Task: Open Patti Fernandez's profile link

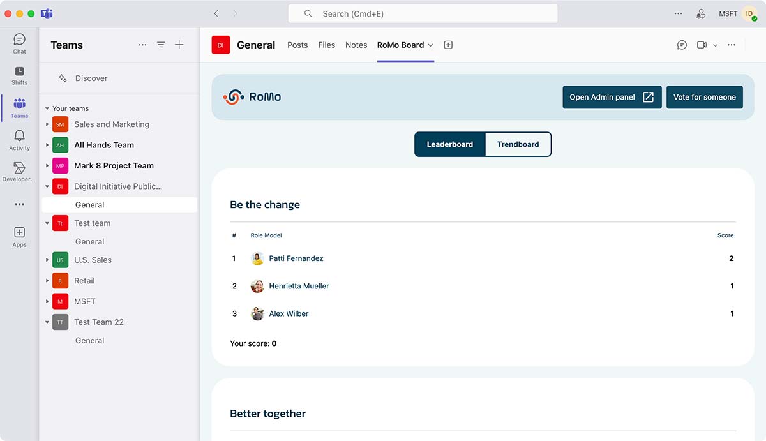Action: point(296,258)
